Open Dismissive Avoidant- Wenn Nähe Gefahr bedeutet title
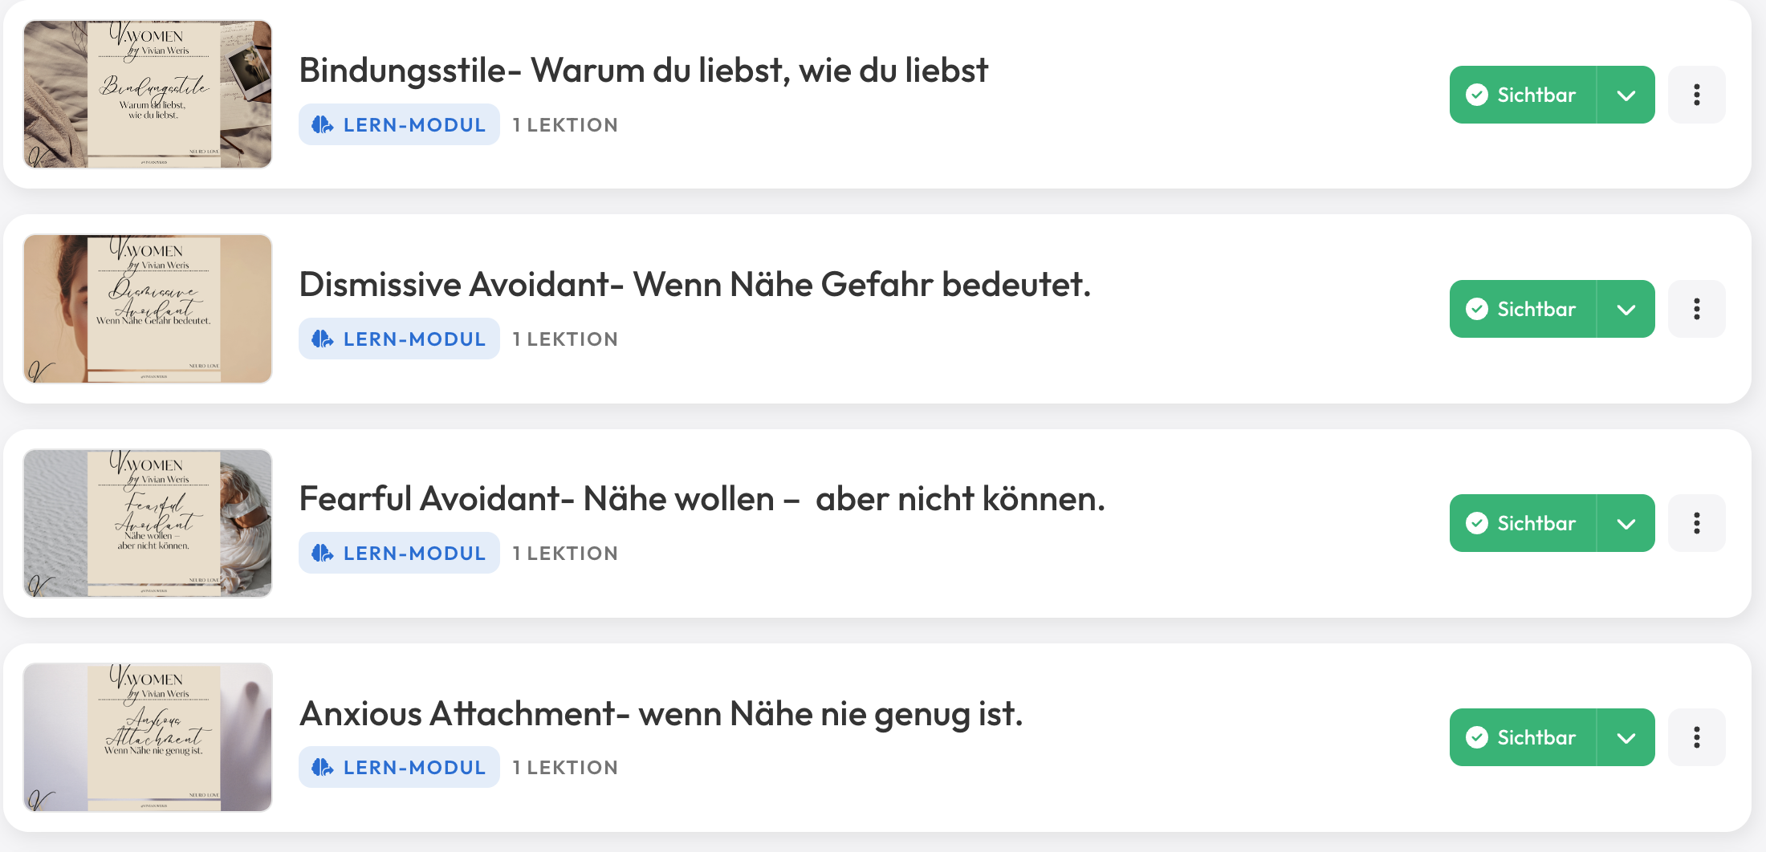The width and height of the screenshot is (1766, 852). coord(695,285)
